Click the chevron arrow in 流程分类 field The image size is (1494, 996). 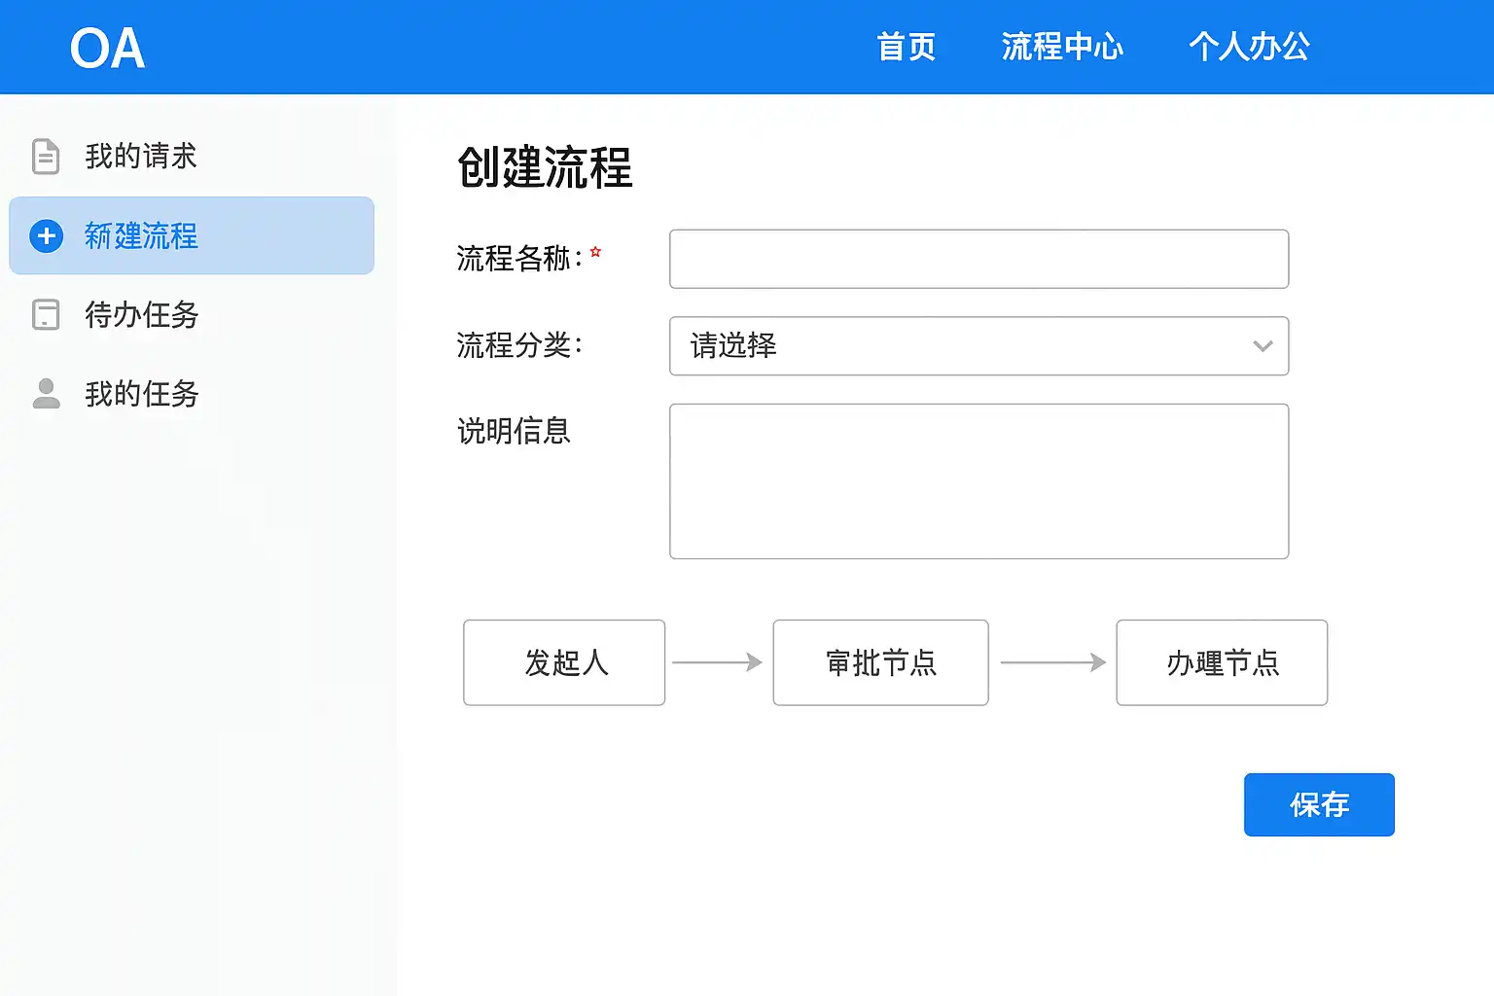(x=1263, y=346)
